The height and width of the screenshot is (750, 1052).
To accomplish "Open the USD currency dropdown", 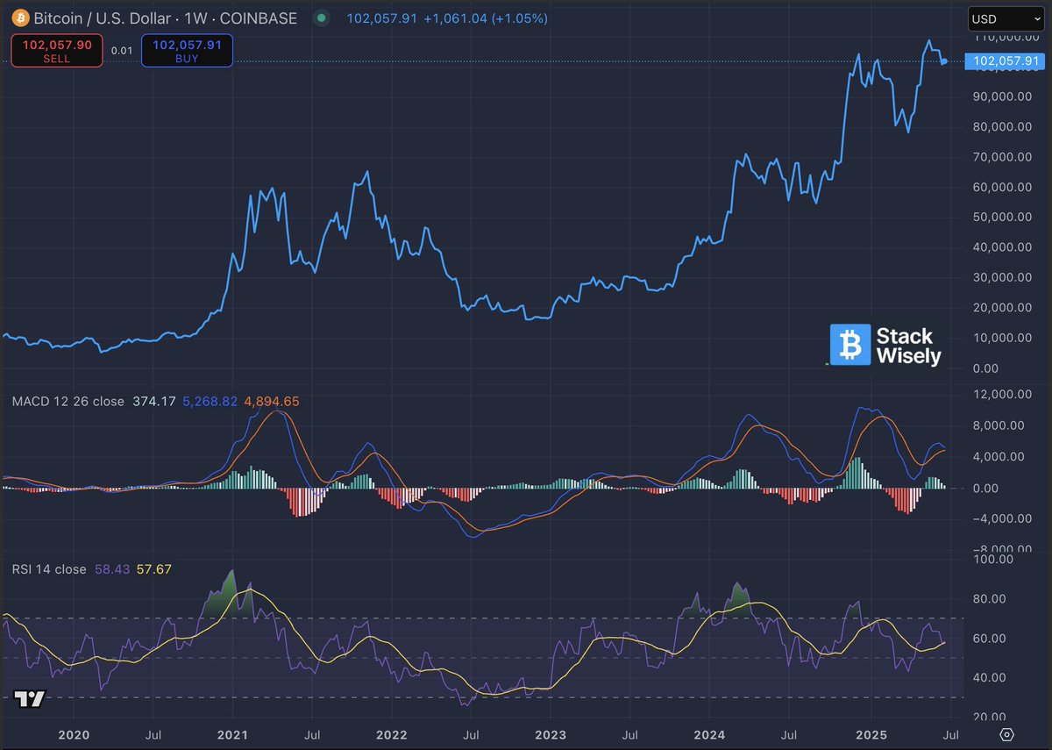I will coord(1006,18).
